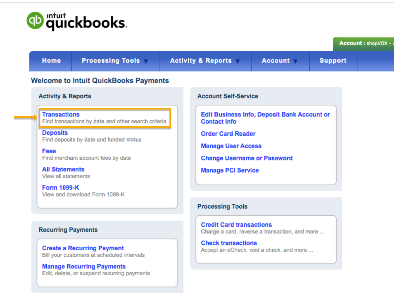405x299 pixels.
Task: Open Check transactions link
Action: tap(229, 243)
